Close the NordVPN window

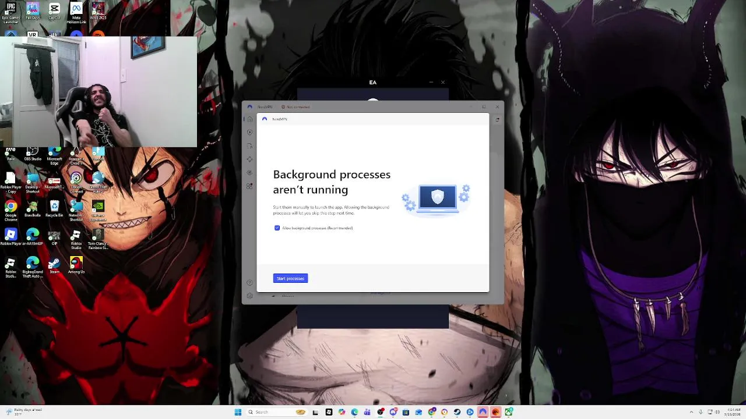[497, 107]
